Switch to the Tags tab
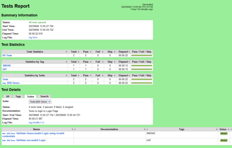Screen dimensions: 232x148 [x=18, y=96]
